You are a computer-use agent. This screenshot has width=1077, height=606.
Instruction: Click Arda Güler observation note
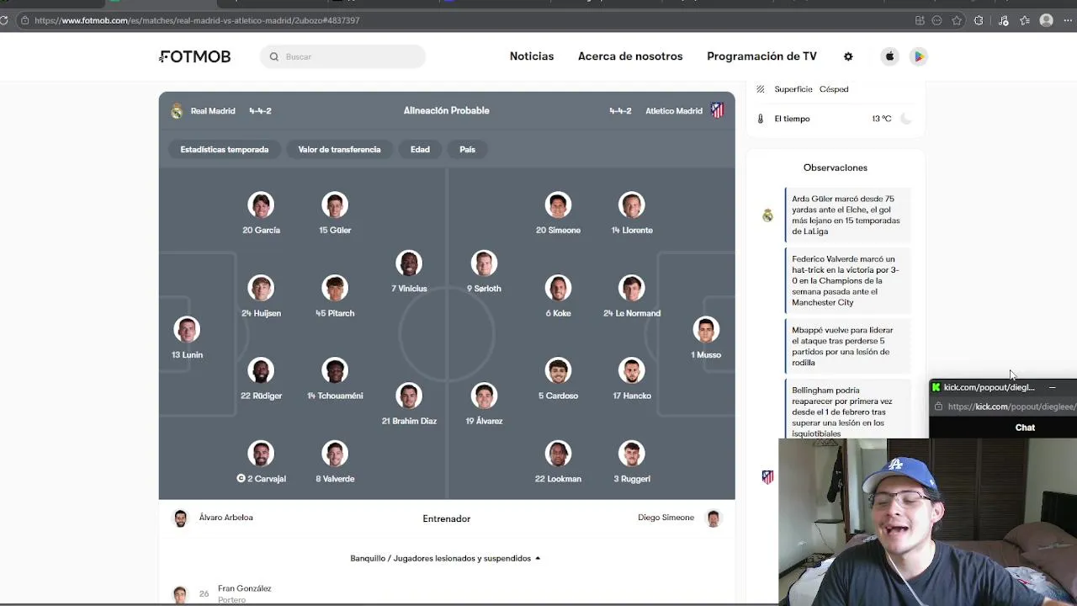(x=847, y=215)
